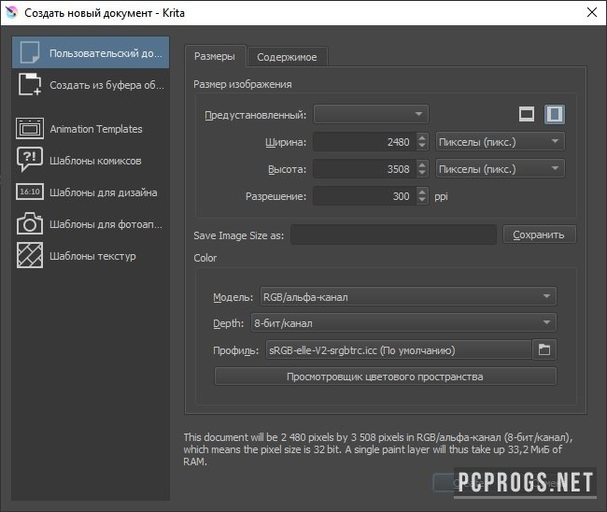
Task: Click the Color section heading
Action: coord(205,258)
